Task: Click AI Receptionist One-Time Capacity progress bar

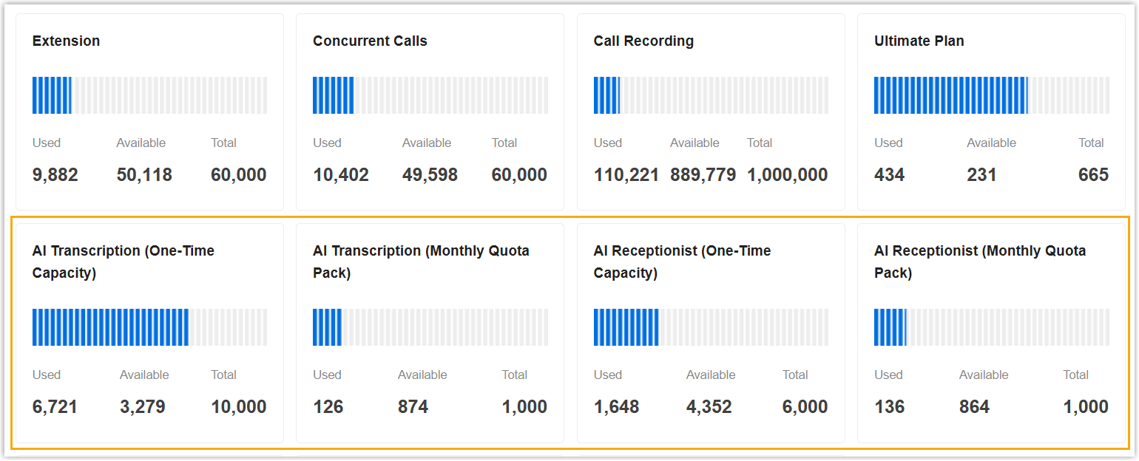Action: [x=711, y=327]
